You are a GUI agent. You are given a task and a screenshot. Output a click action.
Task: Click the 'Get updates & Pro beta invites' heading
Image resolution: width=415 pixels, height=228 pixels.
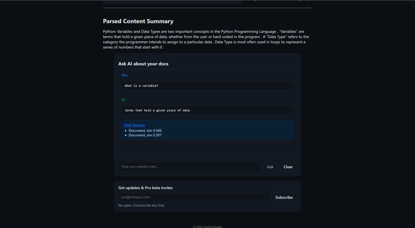click(145, 188)
